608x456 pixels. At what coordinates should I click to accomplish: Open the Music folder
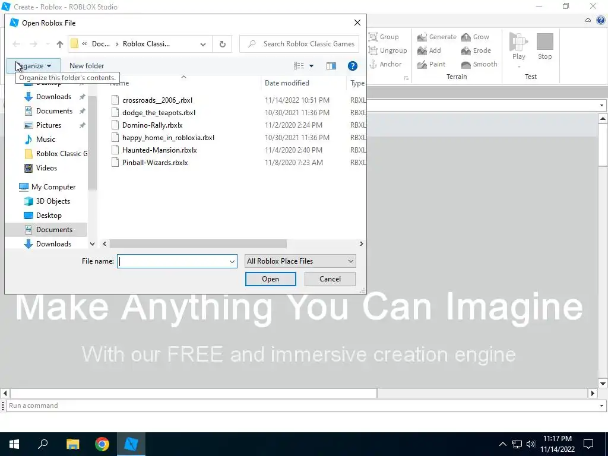pos(45,139)
